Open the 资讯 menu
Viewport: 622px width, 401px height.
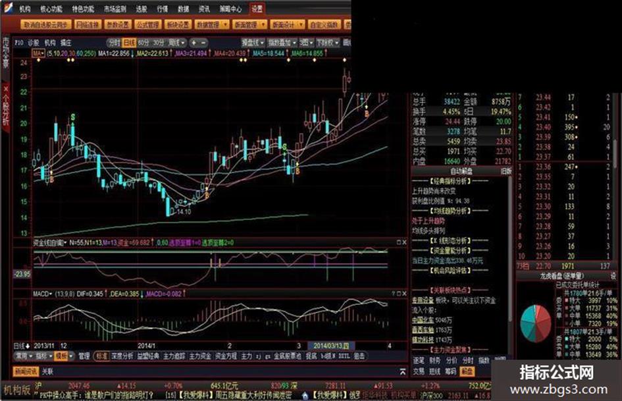204,9
